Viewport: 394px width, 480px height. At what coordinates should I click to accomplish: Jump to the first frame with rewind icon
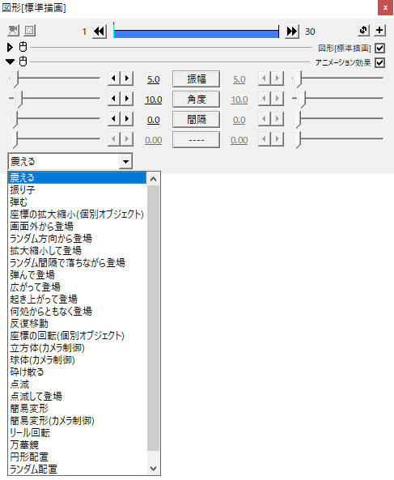point(100,32)
